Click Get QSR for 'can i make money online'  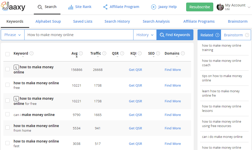[x=135, y=115]
